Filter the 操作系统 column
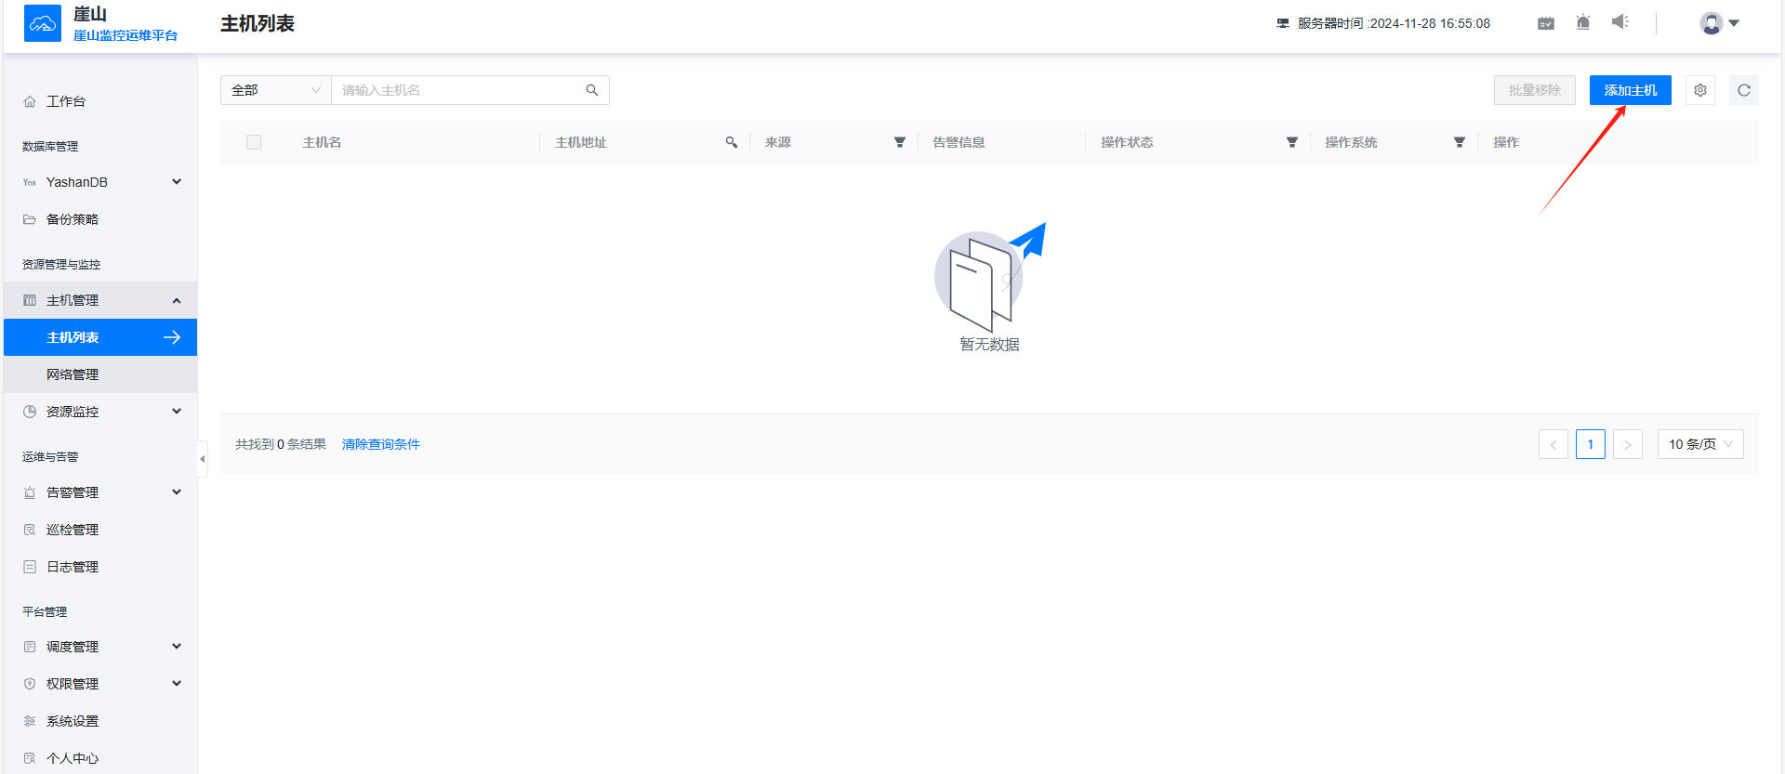The image size is (1785, 774). 1460,142
